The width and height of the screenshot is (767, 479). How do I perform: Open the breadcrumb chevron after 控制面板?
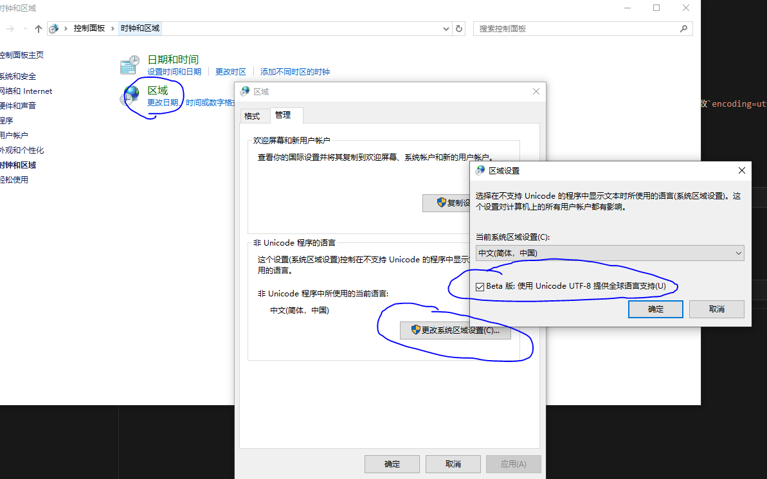pyautogui.click(x=113, y=28)
